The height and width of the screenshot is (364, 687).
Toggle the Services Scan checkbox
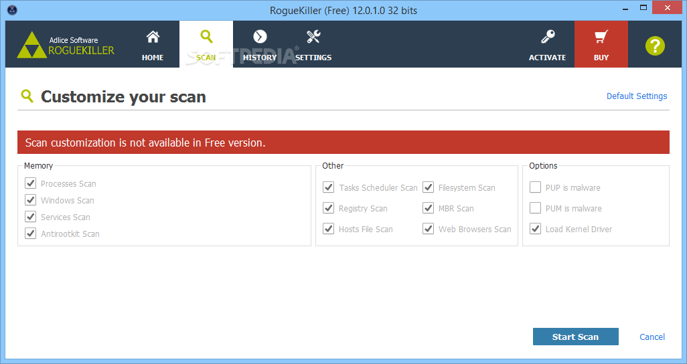coord(30,216)
